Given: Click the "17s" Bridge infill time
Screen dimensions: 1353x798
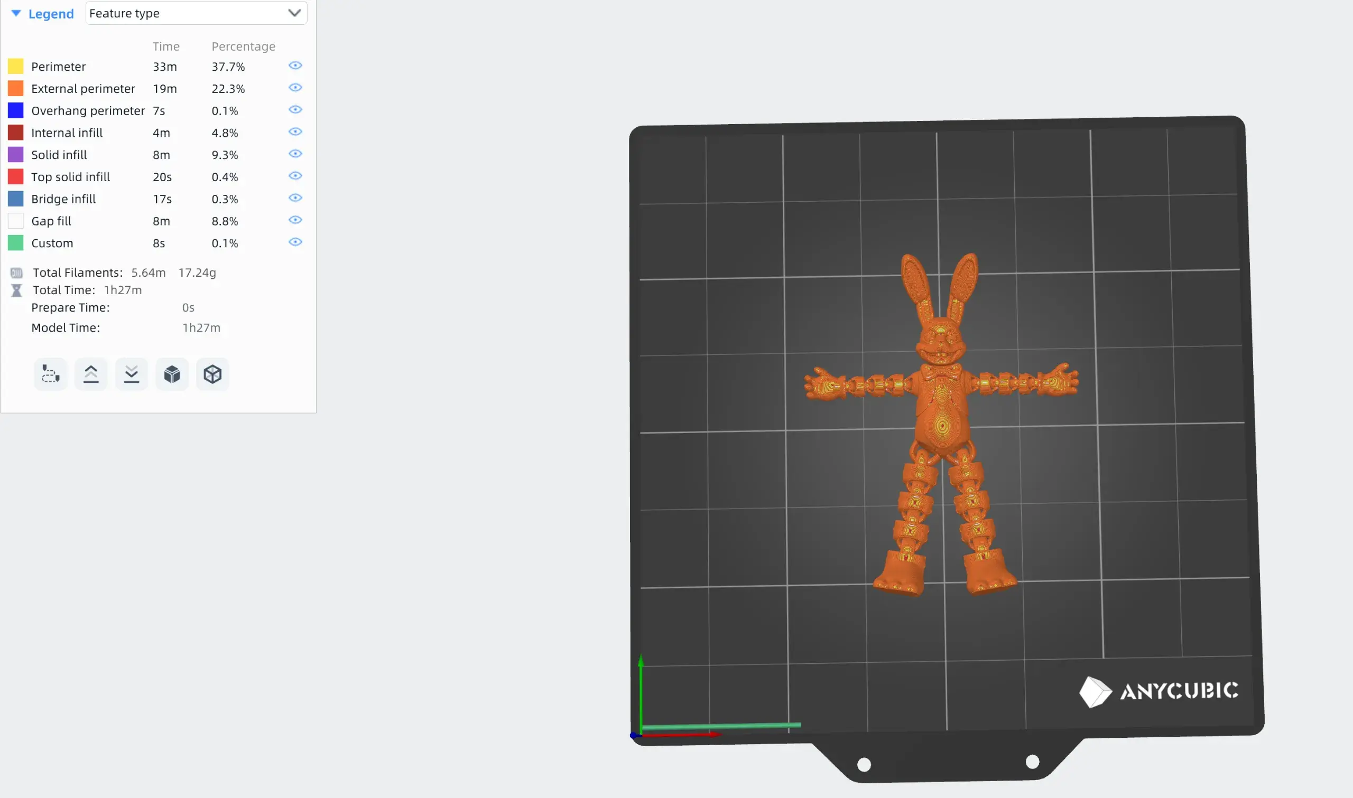Looking at the screenshot, I should coord(162,199).
